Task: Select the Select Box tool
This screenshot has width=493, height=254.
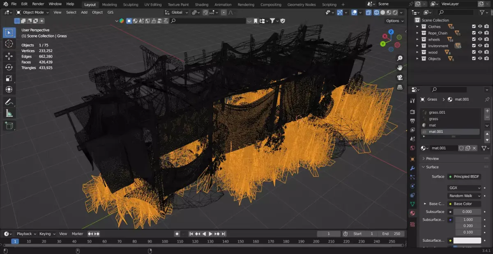Action: pos(9,32)
